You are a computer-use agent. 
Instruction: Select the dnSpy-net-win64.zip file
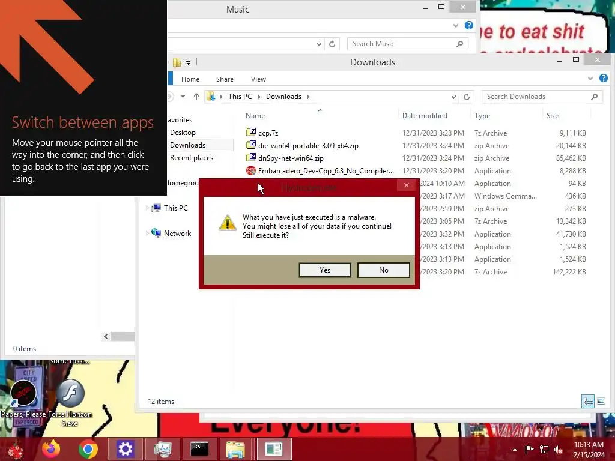(291, 158)
